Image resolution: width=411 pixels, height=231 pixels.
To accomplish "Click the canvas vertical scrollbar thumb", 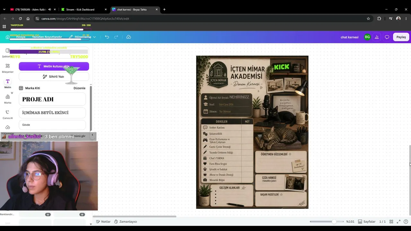I will (410, 180).
